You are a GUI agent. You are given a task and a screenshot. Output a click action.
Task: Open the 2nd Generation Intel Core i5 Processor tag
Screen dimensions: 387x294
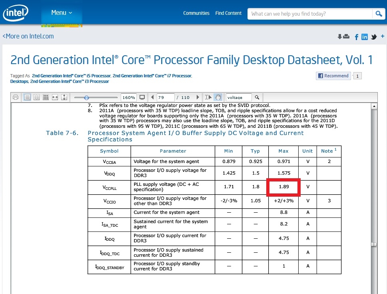click(x=71, y=76)
